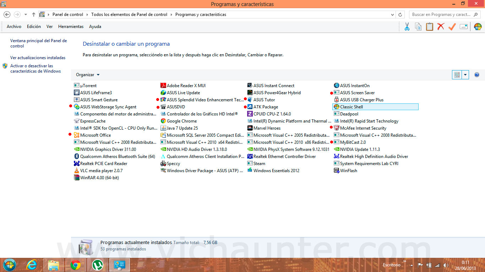Open Classic Shell settings from the toolbar shell icon

click(478, 27)
